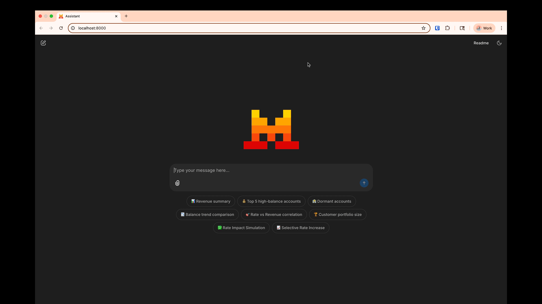Open the browser extensions puzzle icon

[447, 28]
